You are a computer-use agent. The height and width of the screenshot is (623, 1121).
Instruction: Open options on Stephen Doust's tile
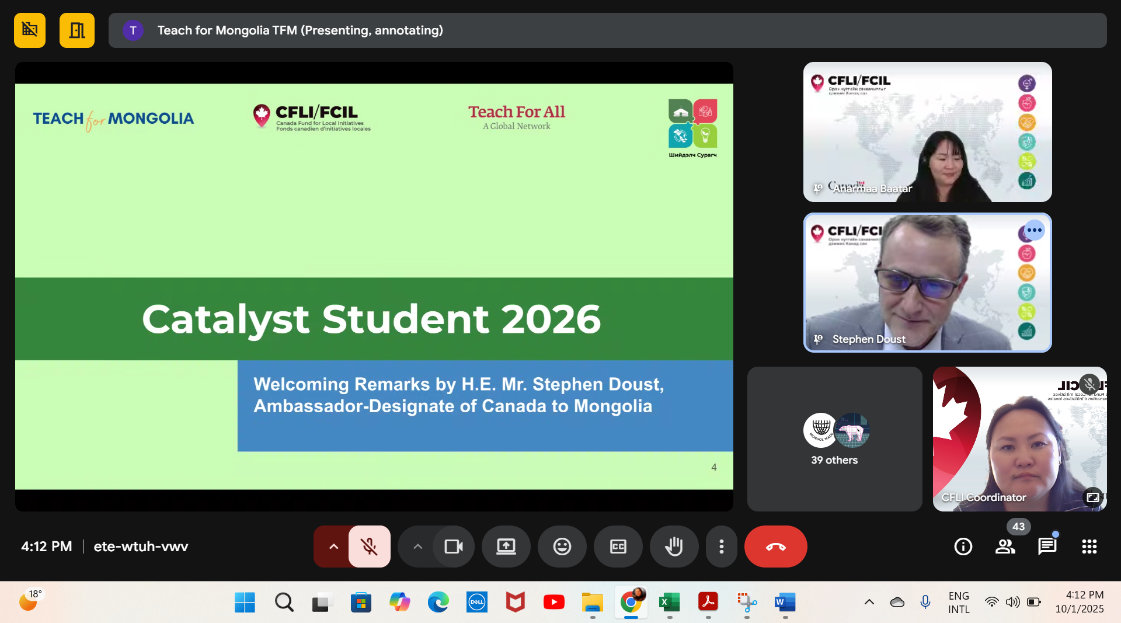1034,230
